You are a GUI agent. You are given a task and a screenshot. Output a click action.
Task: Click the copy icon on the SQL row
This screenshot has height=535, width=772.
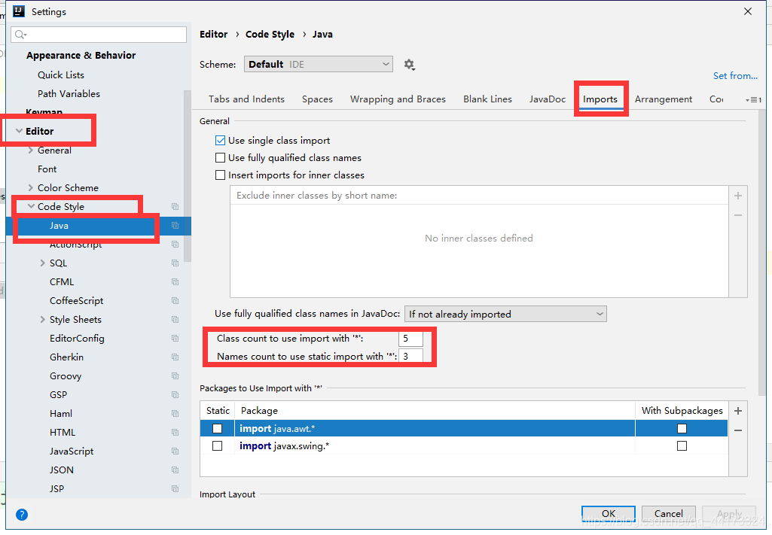(x=175, y=263)
